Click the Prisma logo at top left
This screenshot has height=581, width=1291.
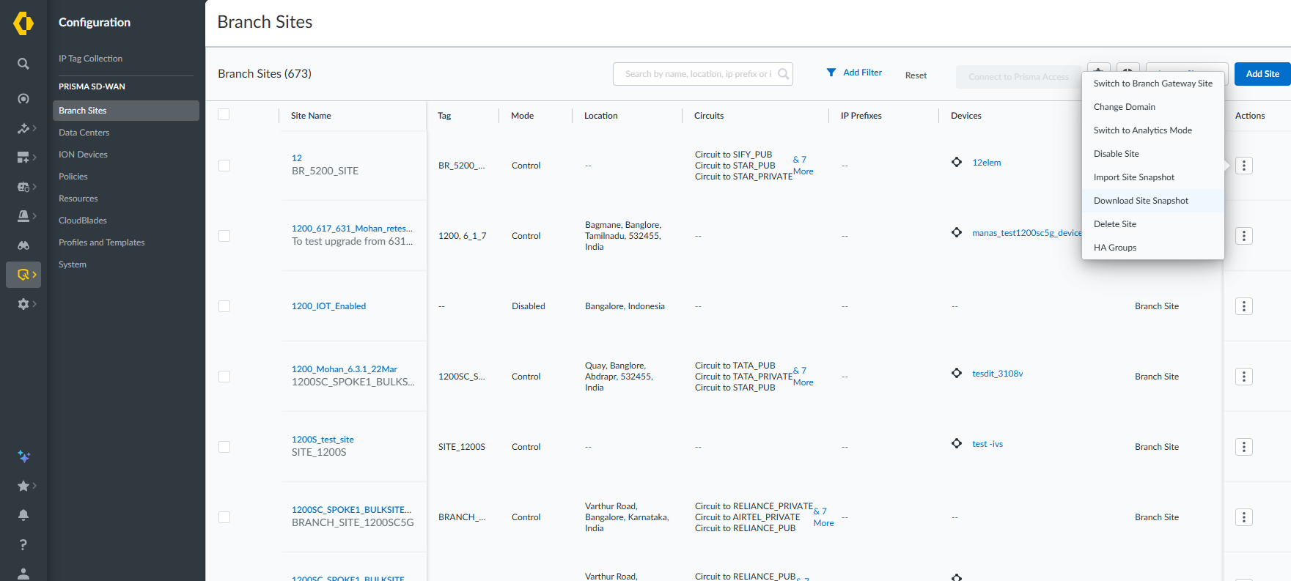(x=23, y=23)
